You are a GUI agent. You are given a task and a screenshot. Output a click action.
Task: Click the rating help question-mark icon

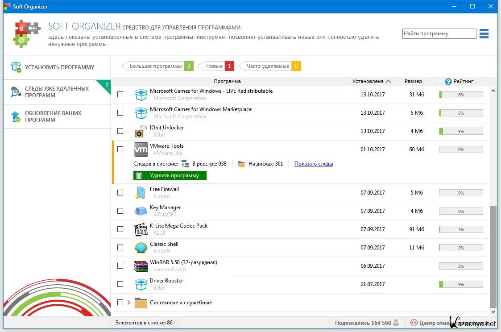[448, 81]
